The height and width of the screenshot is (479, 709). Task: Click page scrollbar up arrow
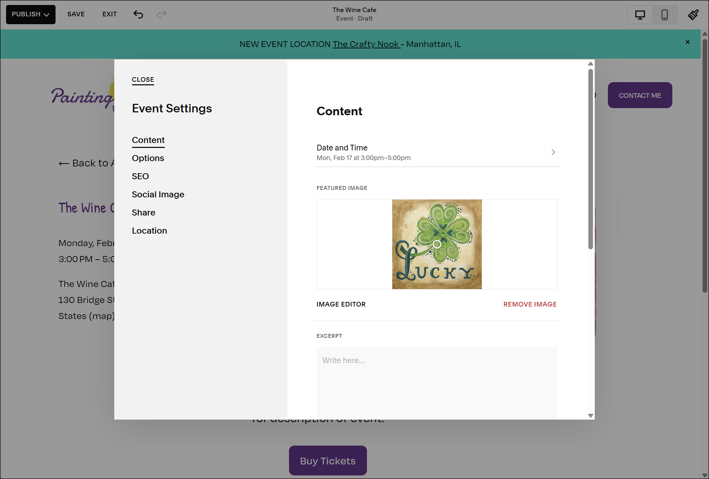[704, 34]
